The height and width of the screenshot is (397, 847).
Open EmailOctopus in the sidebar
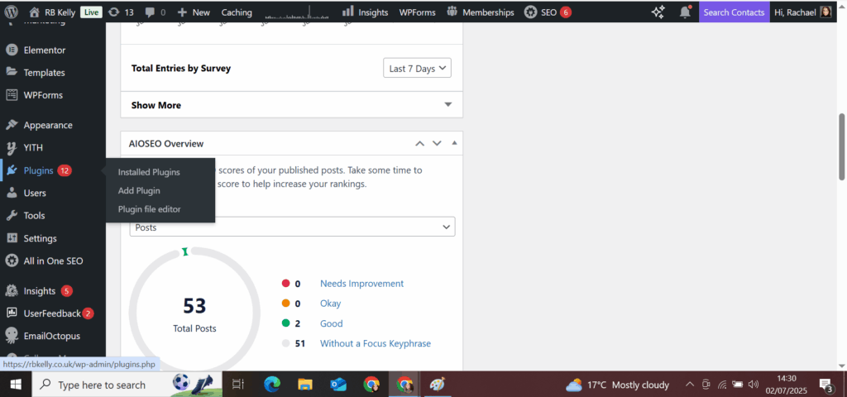click(x=53, y=336)
